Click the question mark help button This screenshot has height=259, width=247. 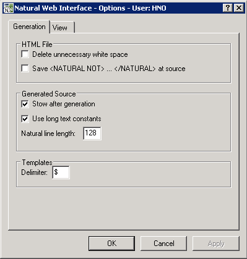pos(228,8)
